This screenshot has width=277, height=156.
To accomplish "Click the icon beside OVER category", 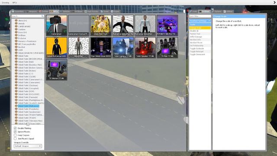I will (16, 50).
